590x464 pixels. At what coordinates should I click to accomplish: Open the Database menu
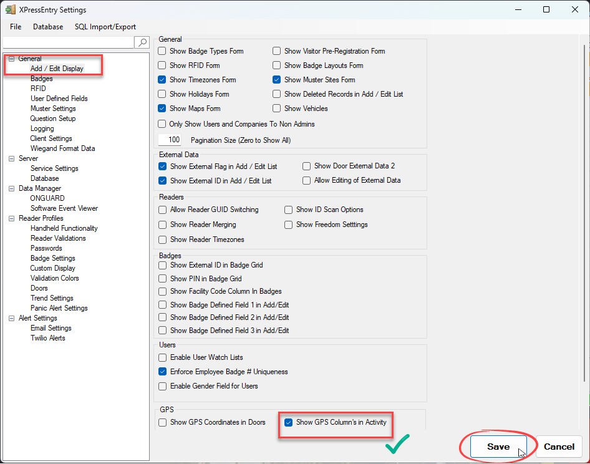[x=48, y=27]
